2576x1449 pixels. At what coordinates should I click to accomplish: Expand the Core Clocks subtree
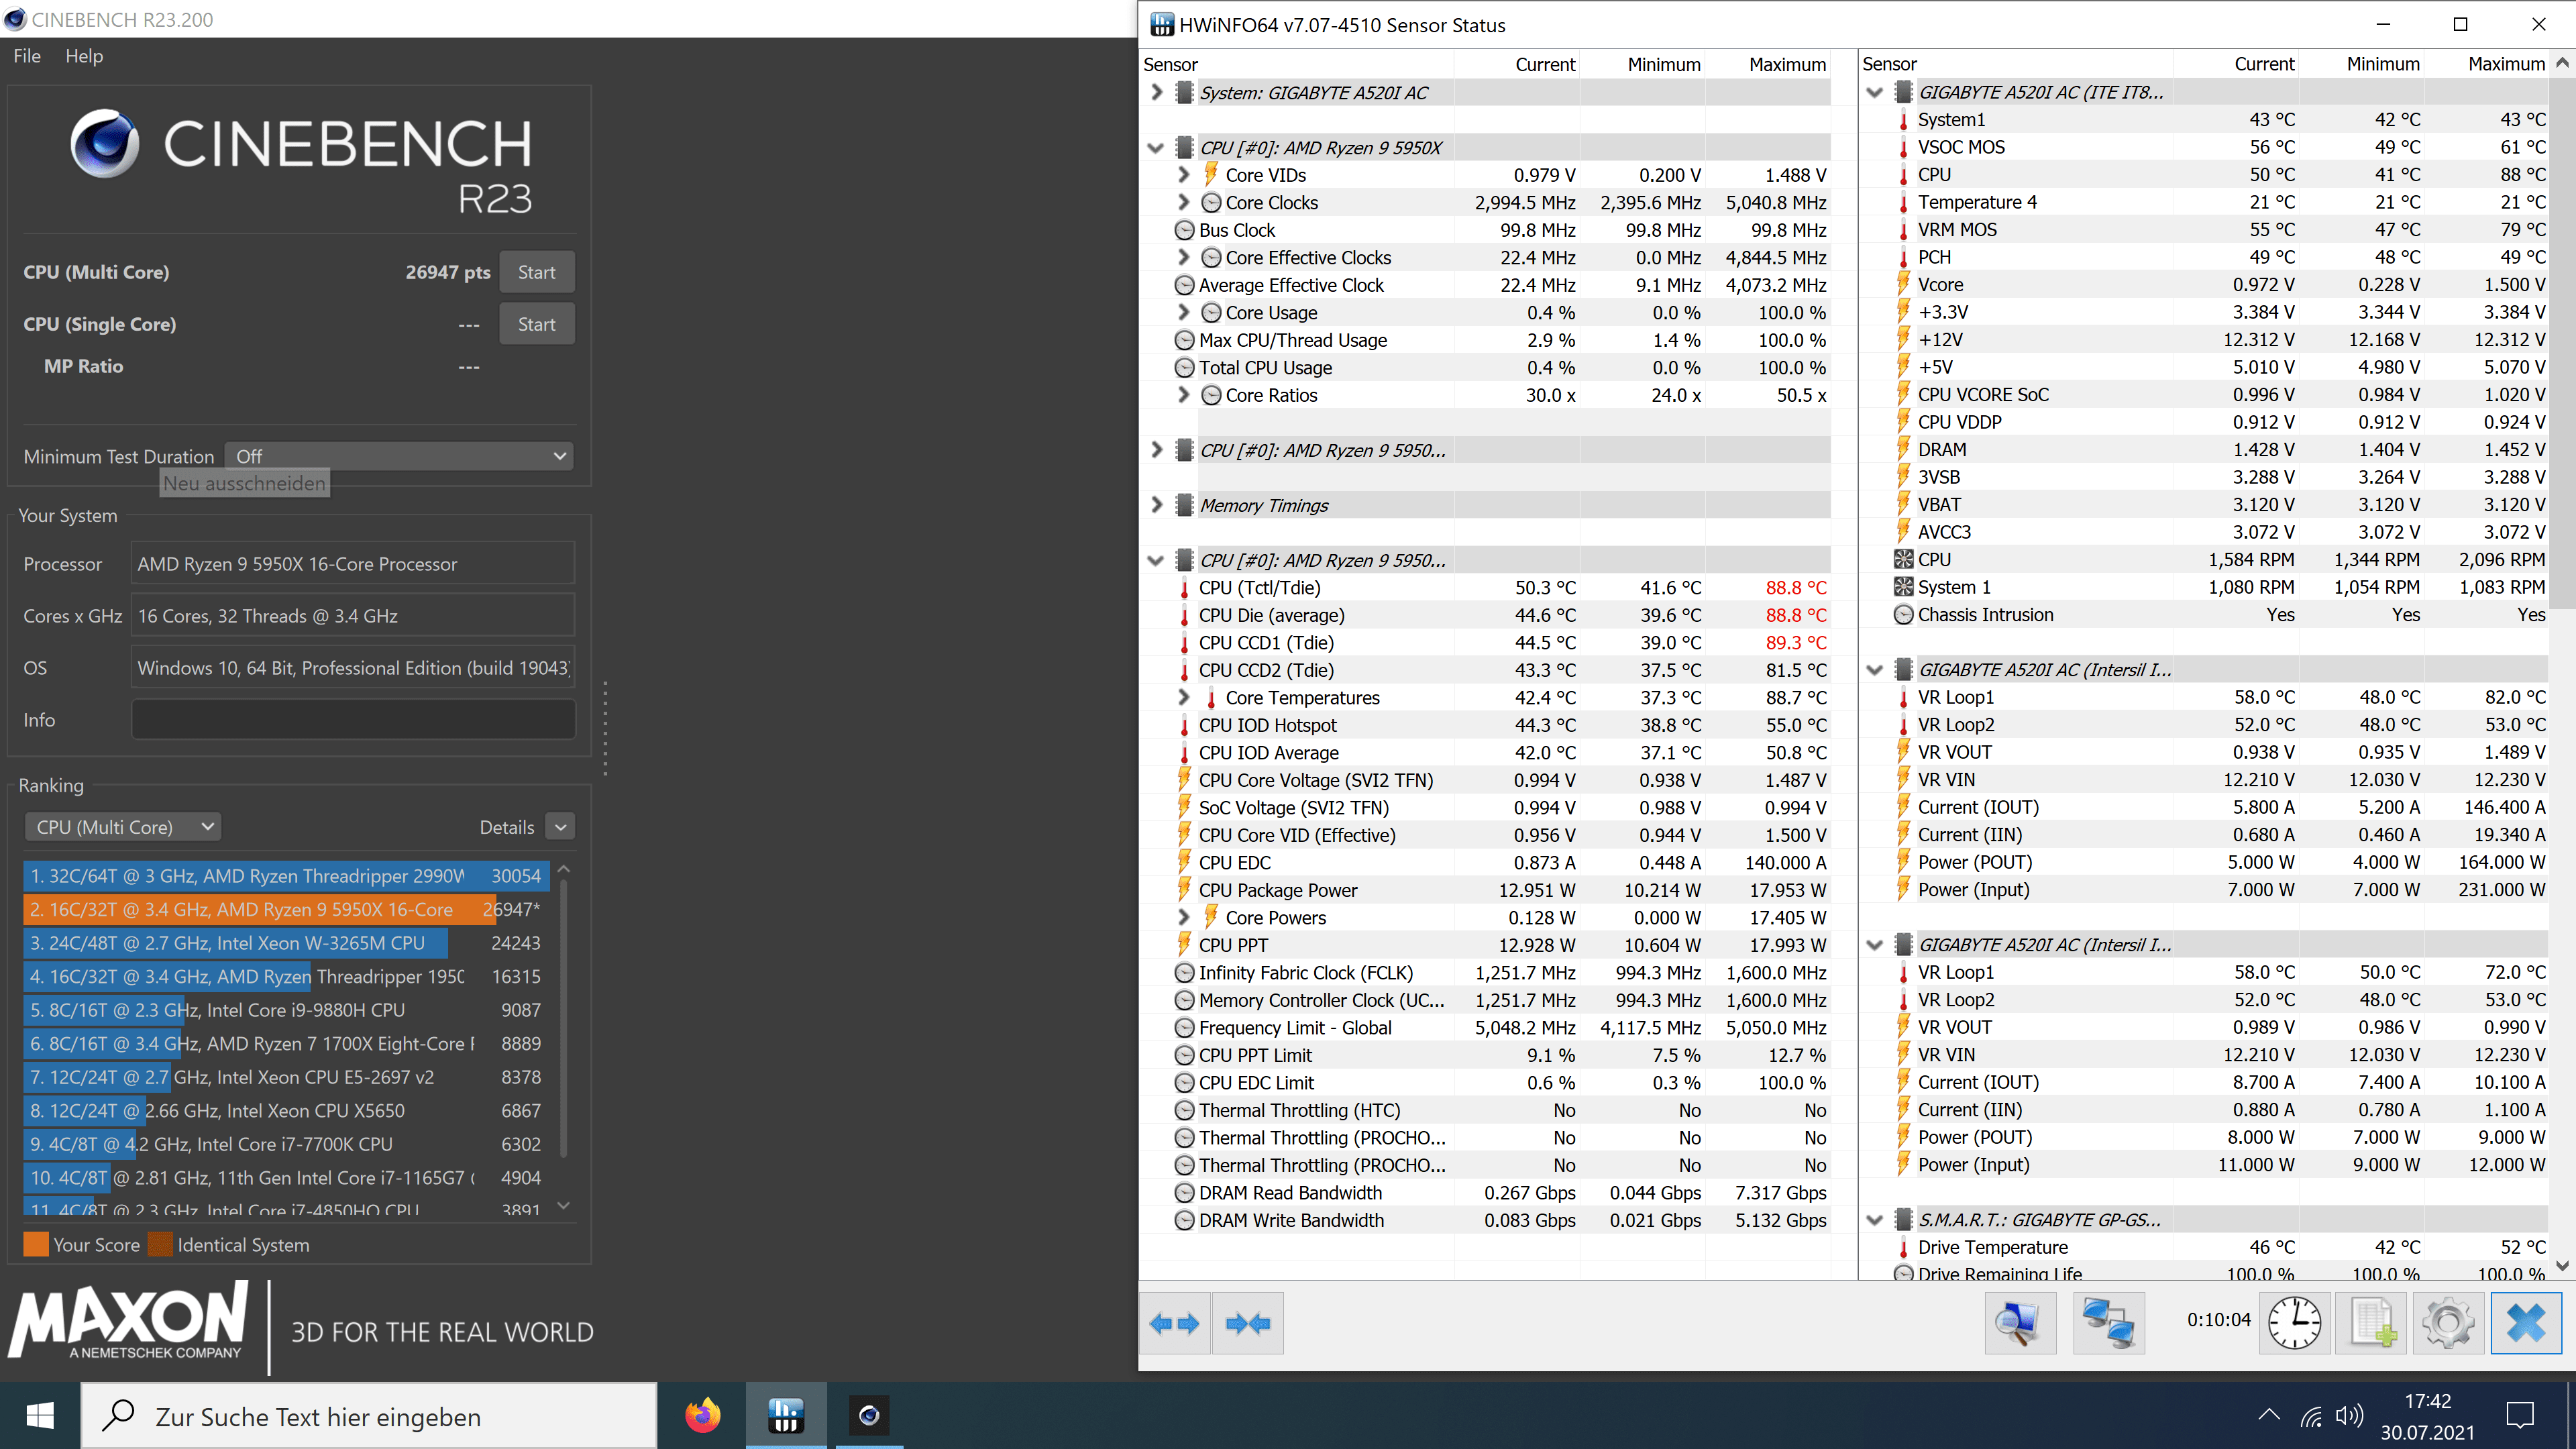(1184, 202)
